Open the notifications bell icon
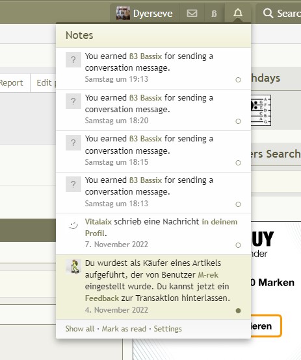The width and height of the screenshot is (301, 360). click(x=238, y=14)
